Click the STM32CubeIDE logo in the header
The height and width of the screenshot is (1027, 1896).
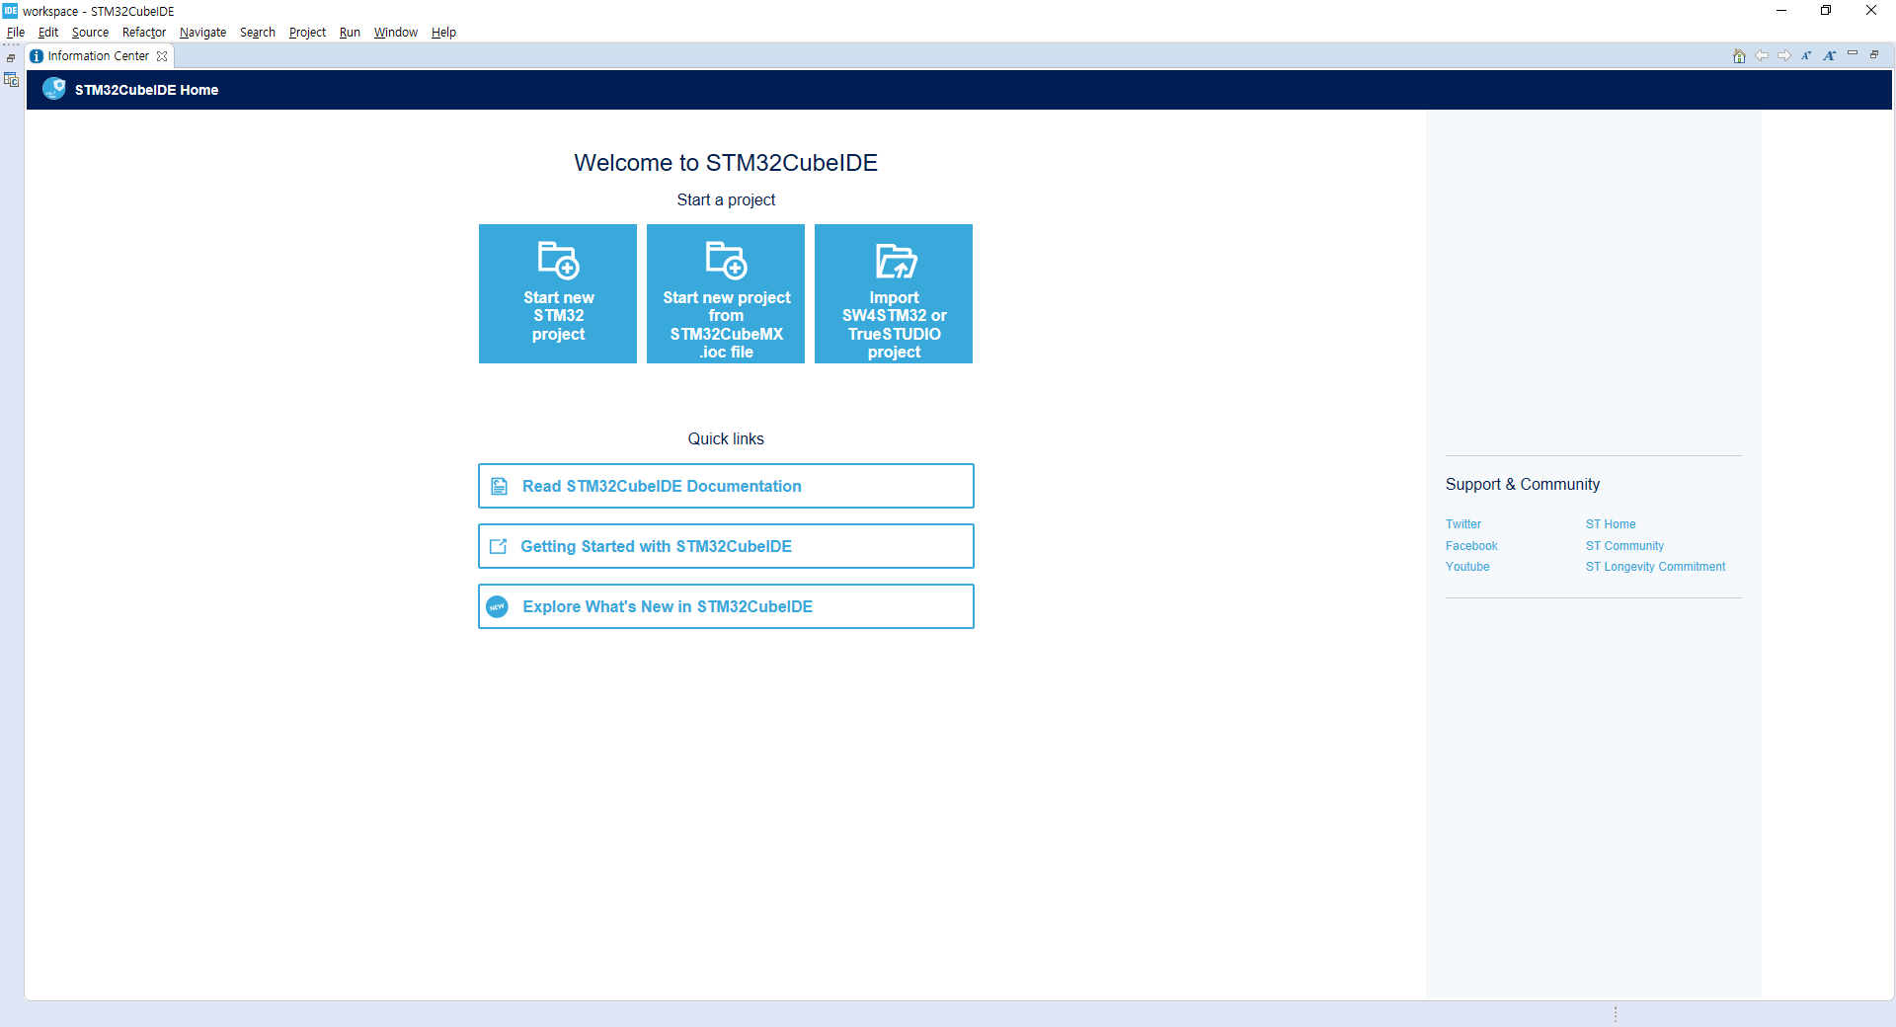click(54, 89)
